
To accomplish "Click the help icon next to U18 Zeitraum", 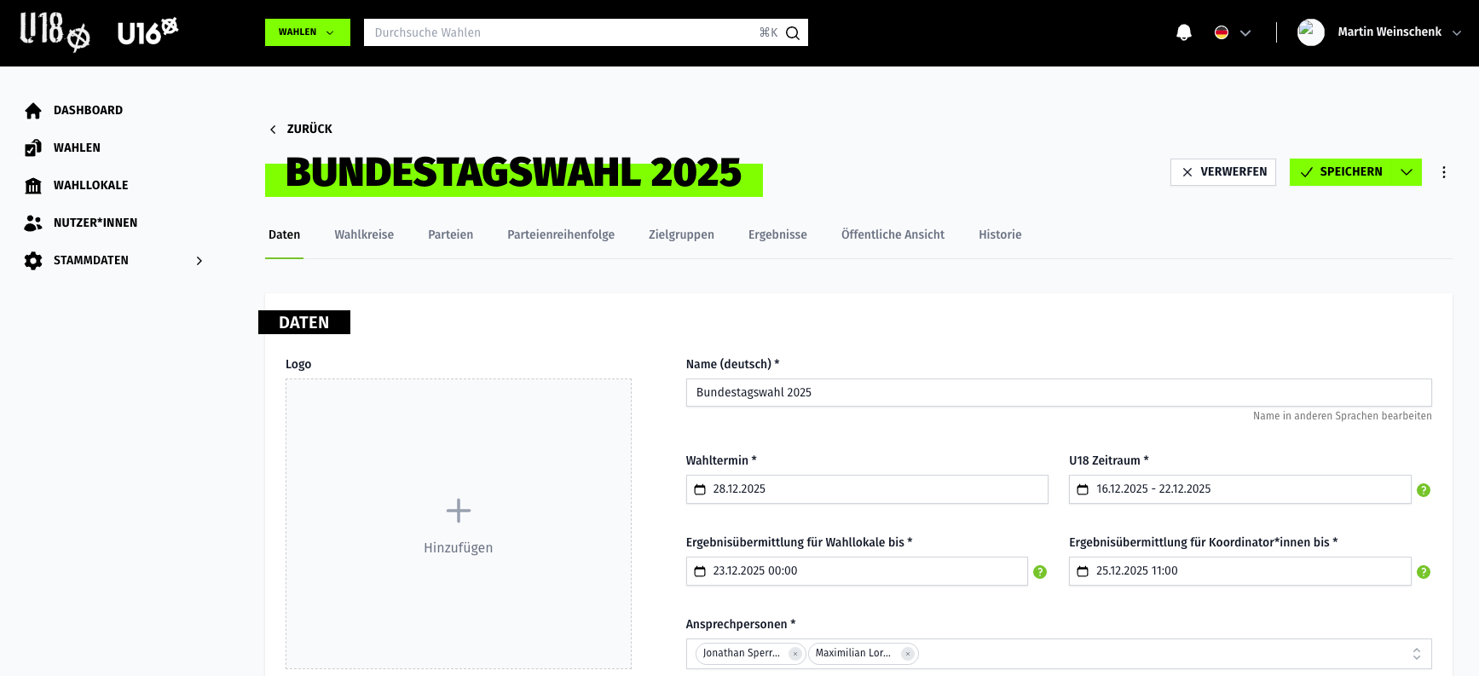I will click(x=1423, y=490).
